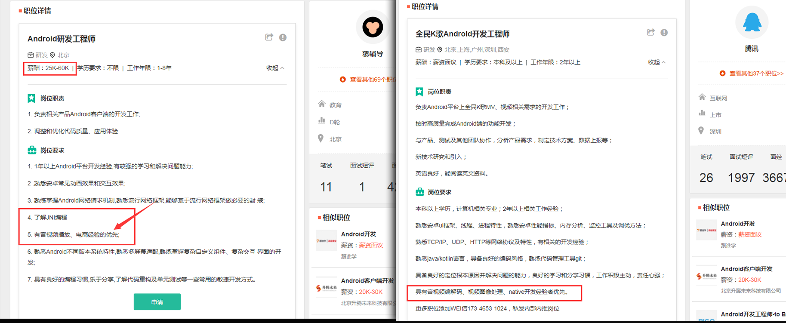786x323 pixels.
Task: Click 升腾未来 logo thumbnail in left similar jobs
Action: point(327,288)
